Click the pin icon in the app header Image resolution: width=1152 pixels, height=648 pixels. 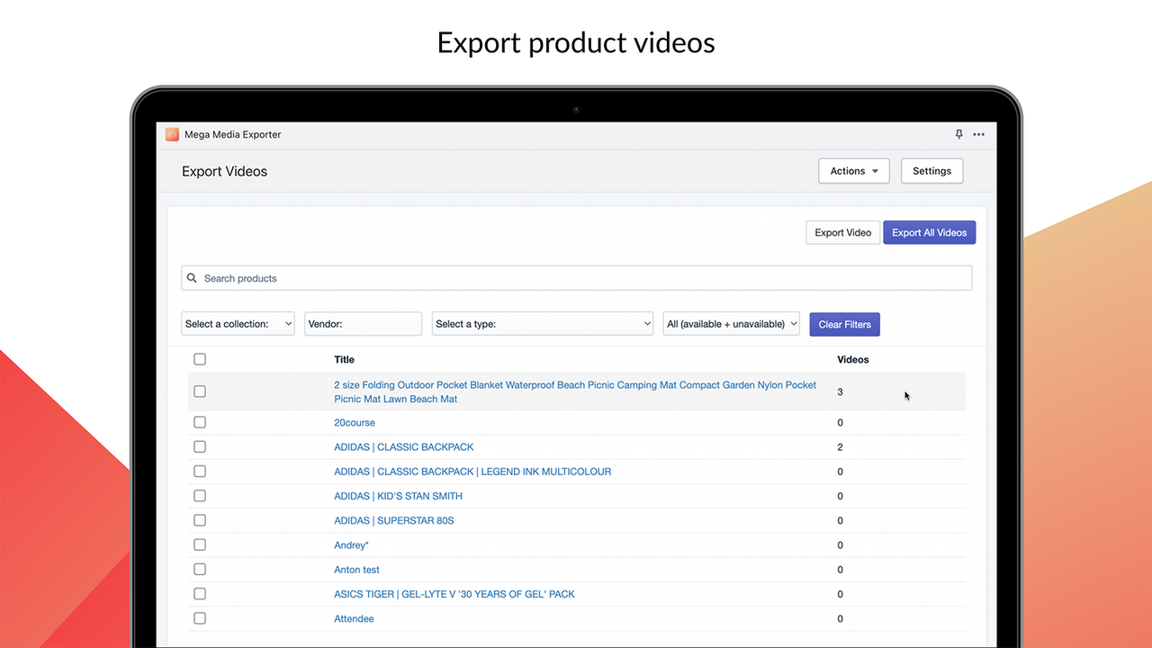[958, 134]
